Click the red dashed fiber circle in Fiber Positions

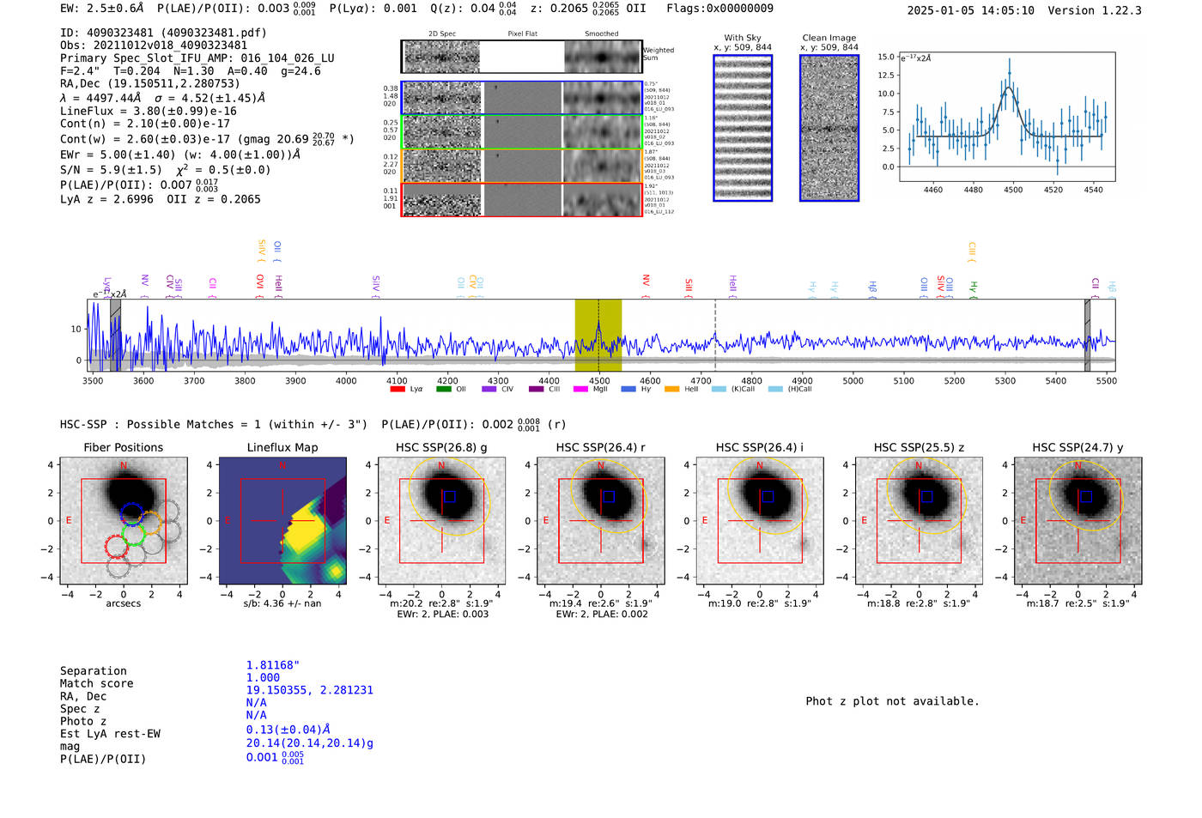(x=115, y=545)
